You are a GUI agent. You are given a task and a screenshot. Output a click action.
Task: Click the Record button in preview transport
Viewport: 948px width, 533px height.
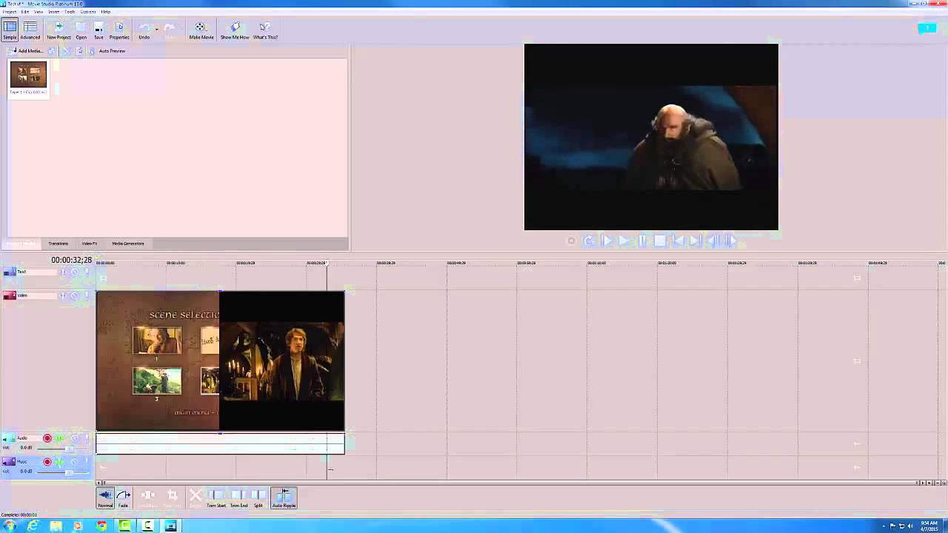[x=571, y=241]
